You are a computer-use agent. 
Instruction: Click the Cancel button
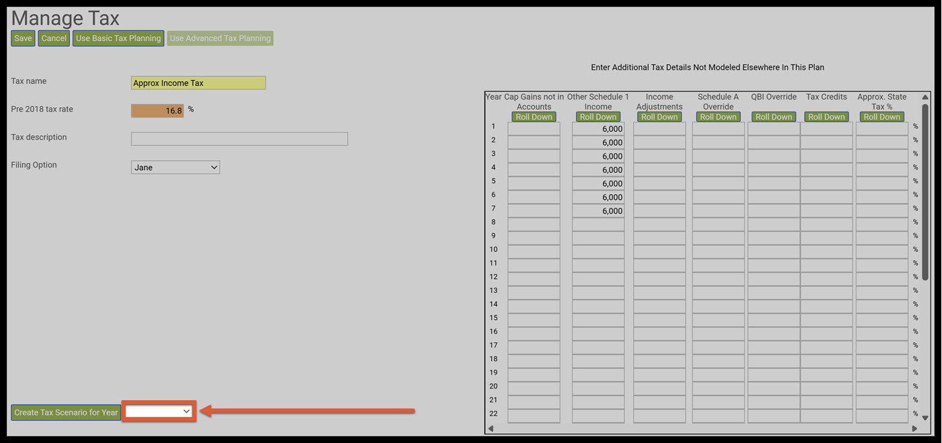click(54, 38)
